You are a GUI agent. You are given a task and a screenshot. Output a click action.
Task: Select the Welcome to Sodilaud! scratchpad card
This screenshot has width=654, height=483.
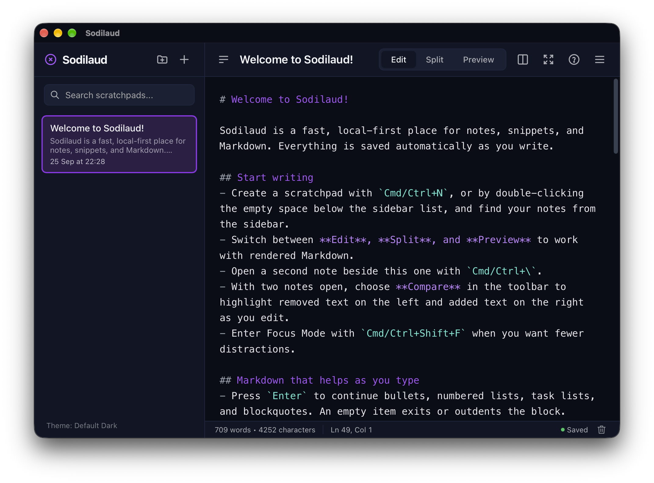(x=119, y=144)
